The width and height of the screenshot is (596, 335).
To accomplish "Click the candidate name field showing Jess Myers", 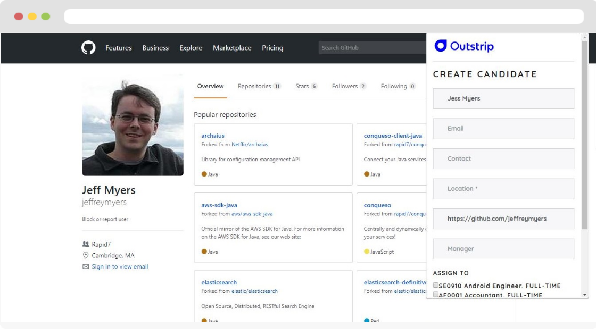I will pos(503,99).
